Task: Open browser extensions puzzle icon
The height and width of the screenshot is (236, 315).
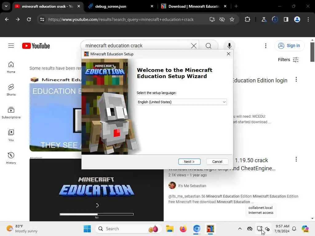Action: [x=248, y=19]
